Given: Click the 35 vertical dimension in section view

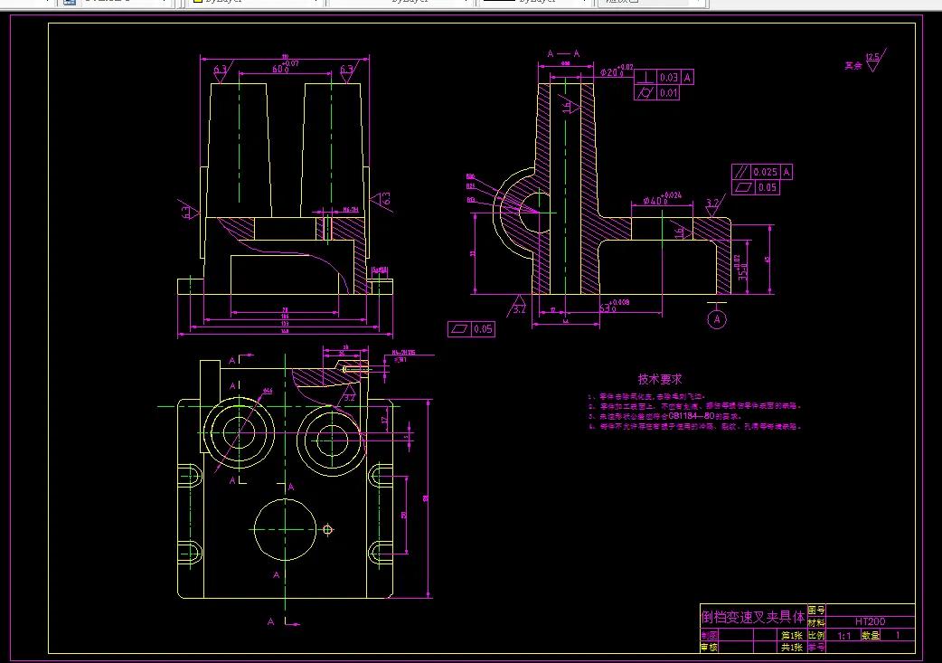Looking at the screenshot, I should pos(742,268).
